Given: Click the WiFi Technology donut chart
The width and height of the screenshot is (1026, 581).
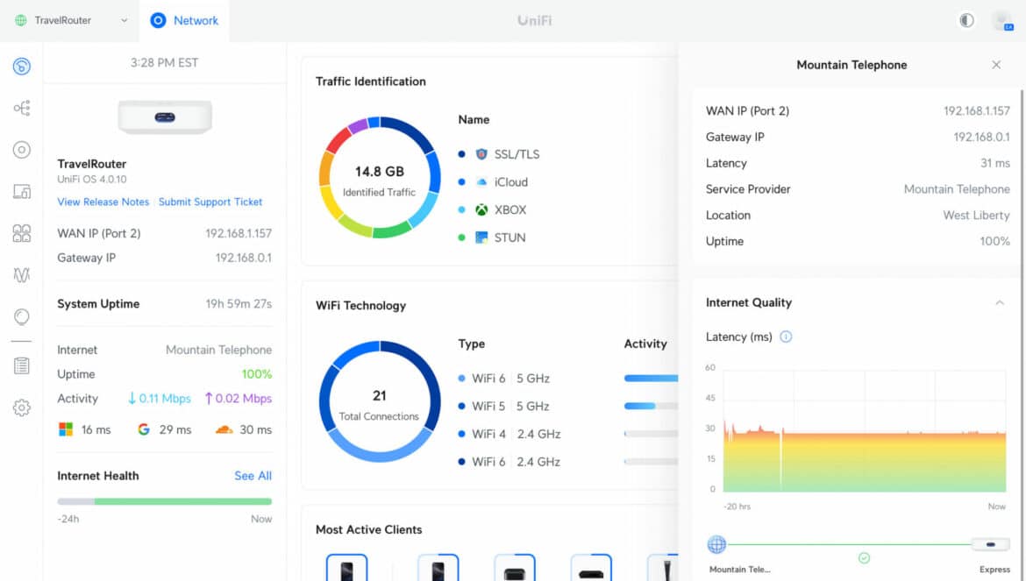Looking at the screenshot, I should point(379,400).
